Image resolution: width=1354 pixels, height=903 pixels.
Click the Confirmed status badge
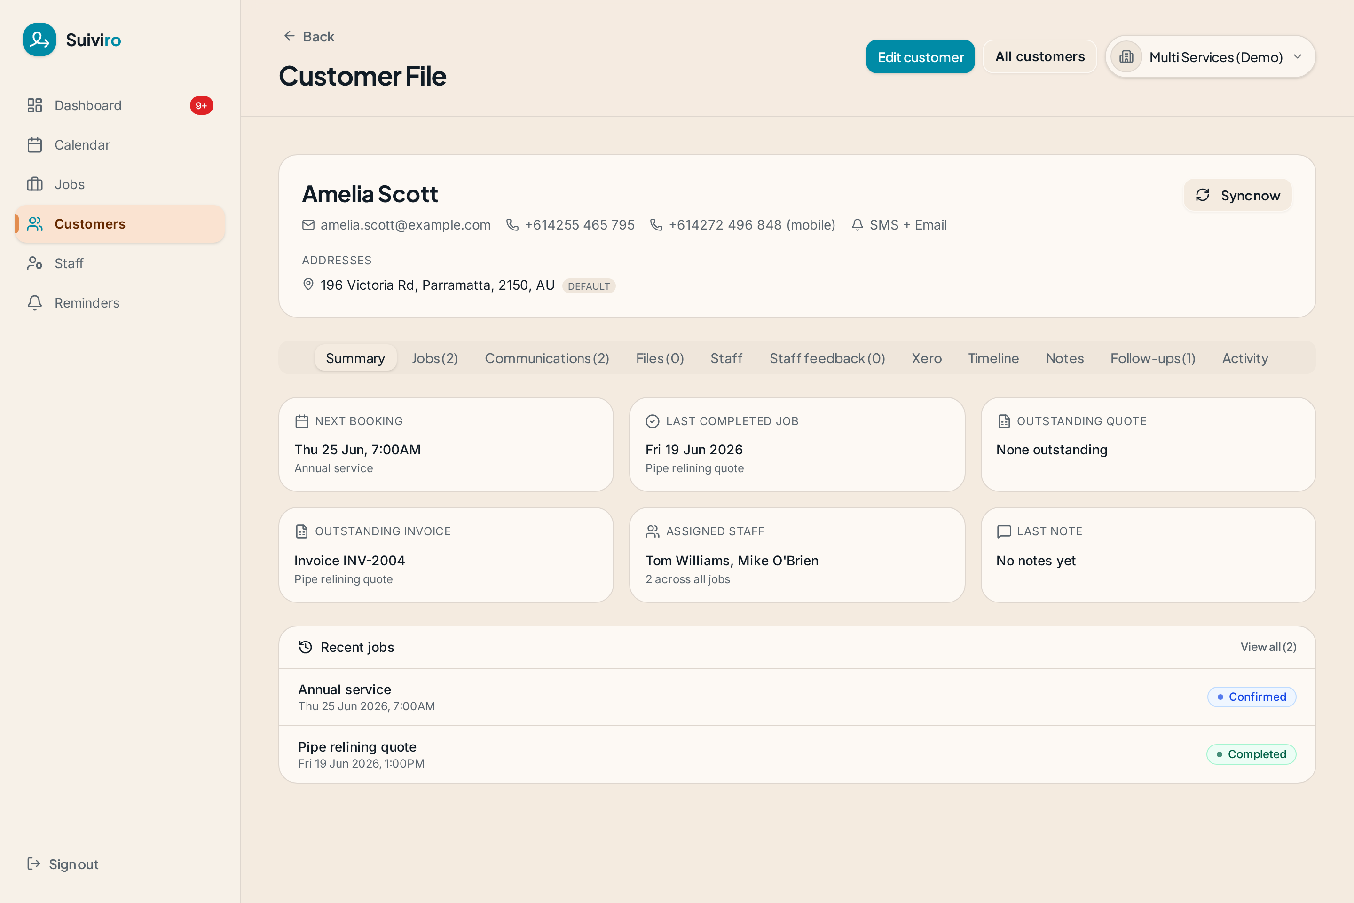tap(1252, 697)
